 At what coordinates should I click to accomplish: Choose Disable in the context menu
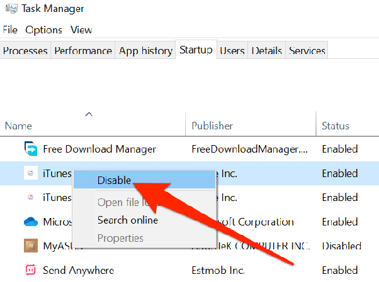pyautogui.click(x=114, y=180)
